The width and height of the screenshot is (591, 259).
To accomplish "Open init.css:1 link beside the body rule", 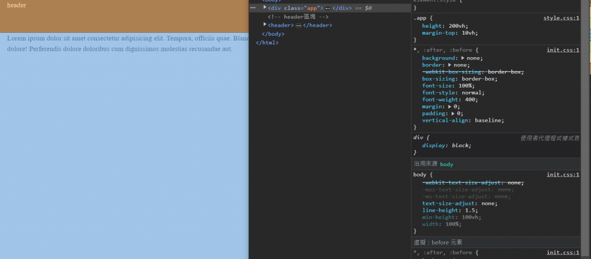I will 563,174.
